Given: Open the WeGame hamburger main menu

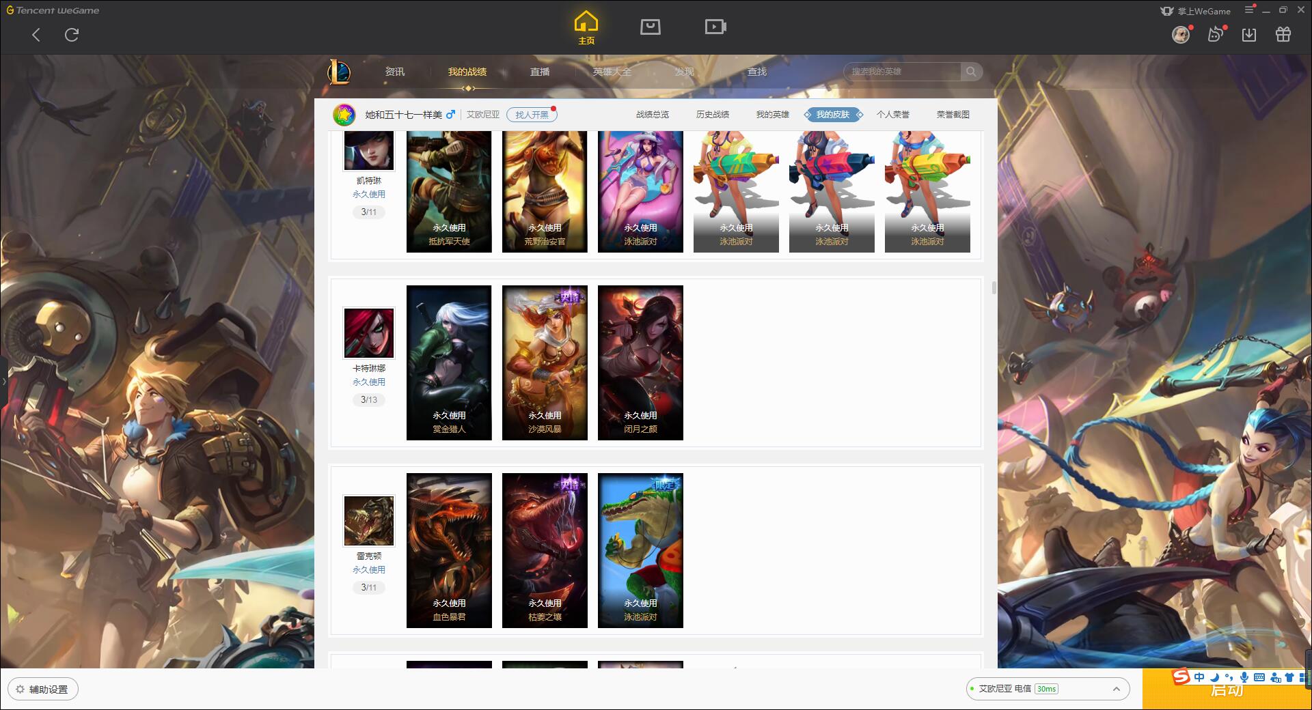Looking at the screenshot, I should point(1249,10).
